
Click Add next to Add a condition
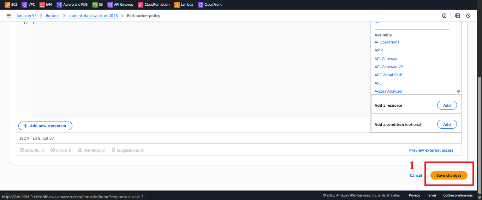447,124
